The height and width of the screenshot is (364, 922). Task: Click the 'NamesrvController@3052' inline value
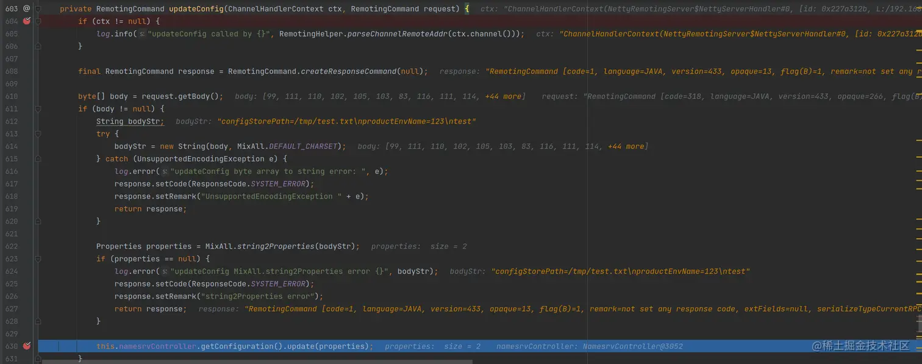coord(633,346)
